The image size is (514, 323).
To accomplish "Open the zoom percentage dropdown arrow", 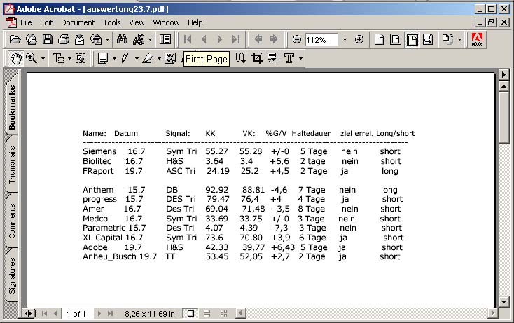I will coord(345,40).
